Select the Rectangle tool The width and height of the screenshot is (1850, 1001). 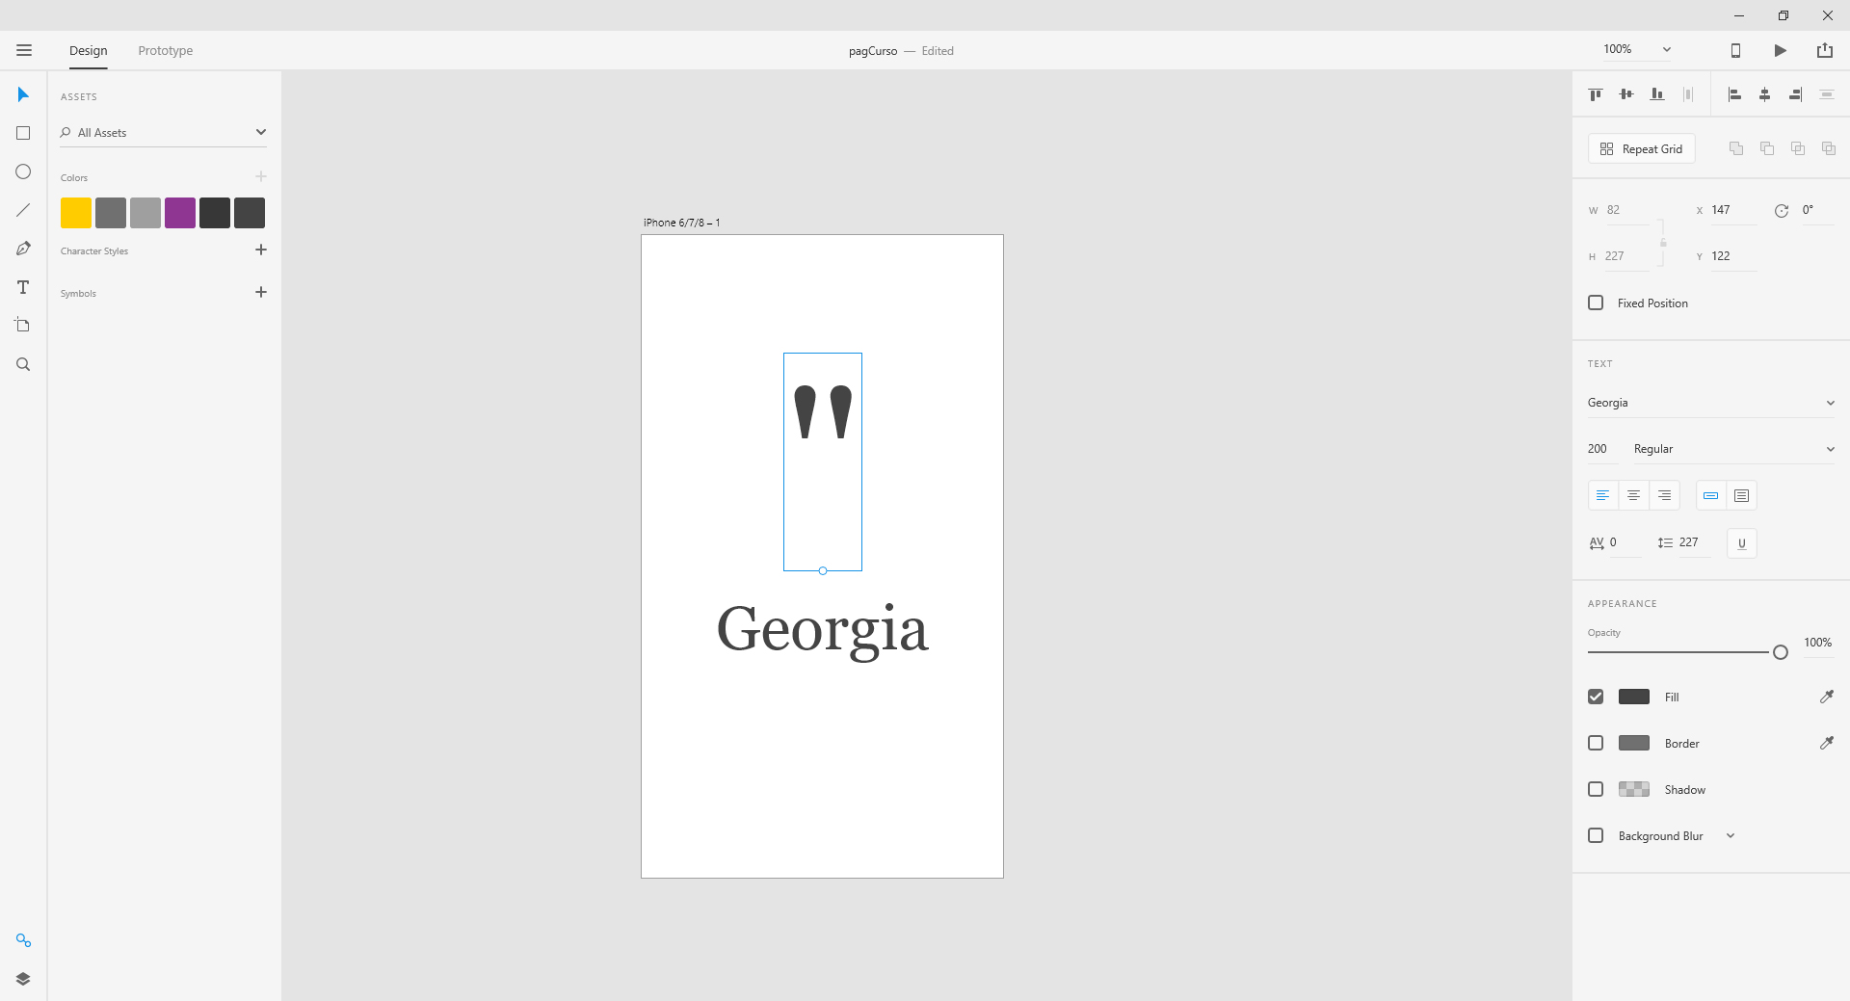[x=23, y=133]
